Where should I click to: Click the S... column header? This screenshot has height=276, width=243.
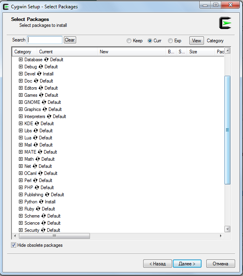pyautogui.click(x=181, y=52)
